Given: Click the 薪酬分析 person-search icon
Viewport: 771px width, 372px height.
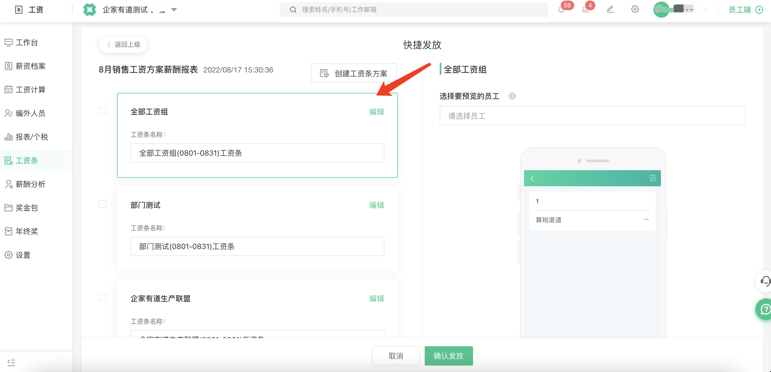Looking at the screenshot, I should pos(8,184).
